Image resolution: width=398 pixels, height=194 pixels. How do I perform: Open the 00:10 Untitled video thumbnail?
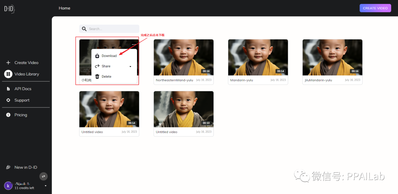click(x=184, y=109)
